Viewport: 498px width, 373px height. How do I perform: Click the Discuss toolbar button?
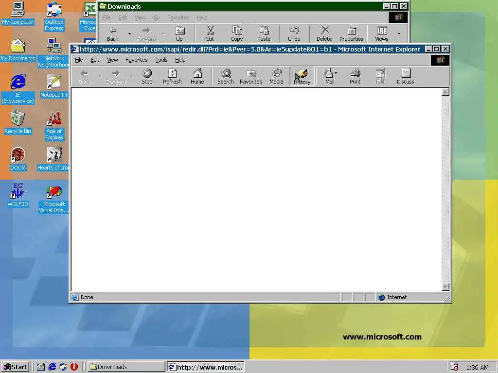tap(405, 76)
